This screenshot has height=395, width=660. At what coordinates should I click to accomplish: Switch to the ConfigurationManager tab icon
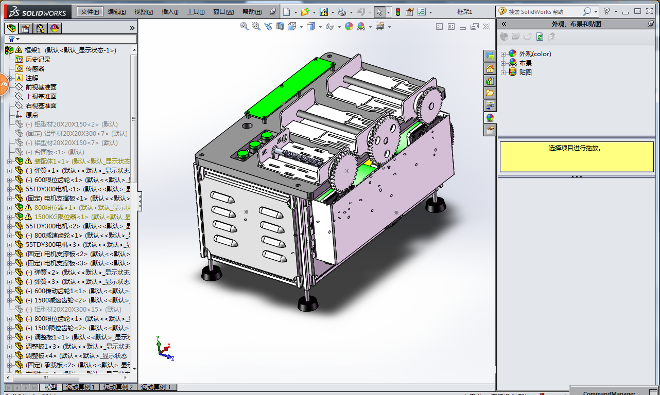click(x=40, y=28)
